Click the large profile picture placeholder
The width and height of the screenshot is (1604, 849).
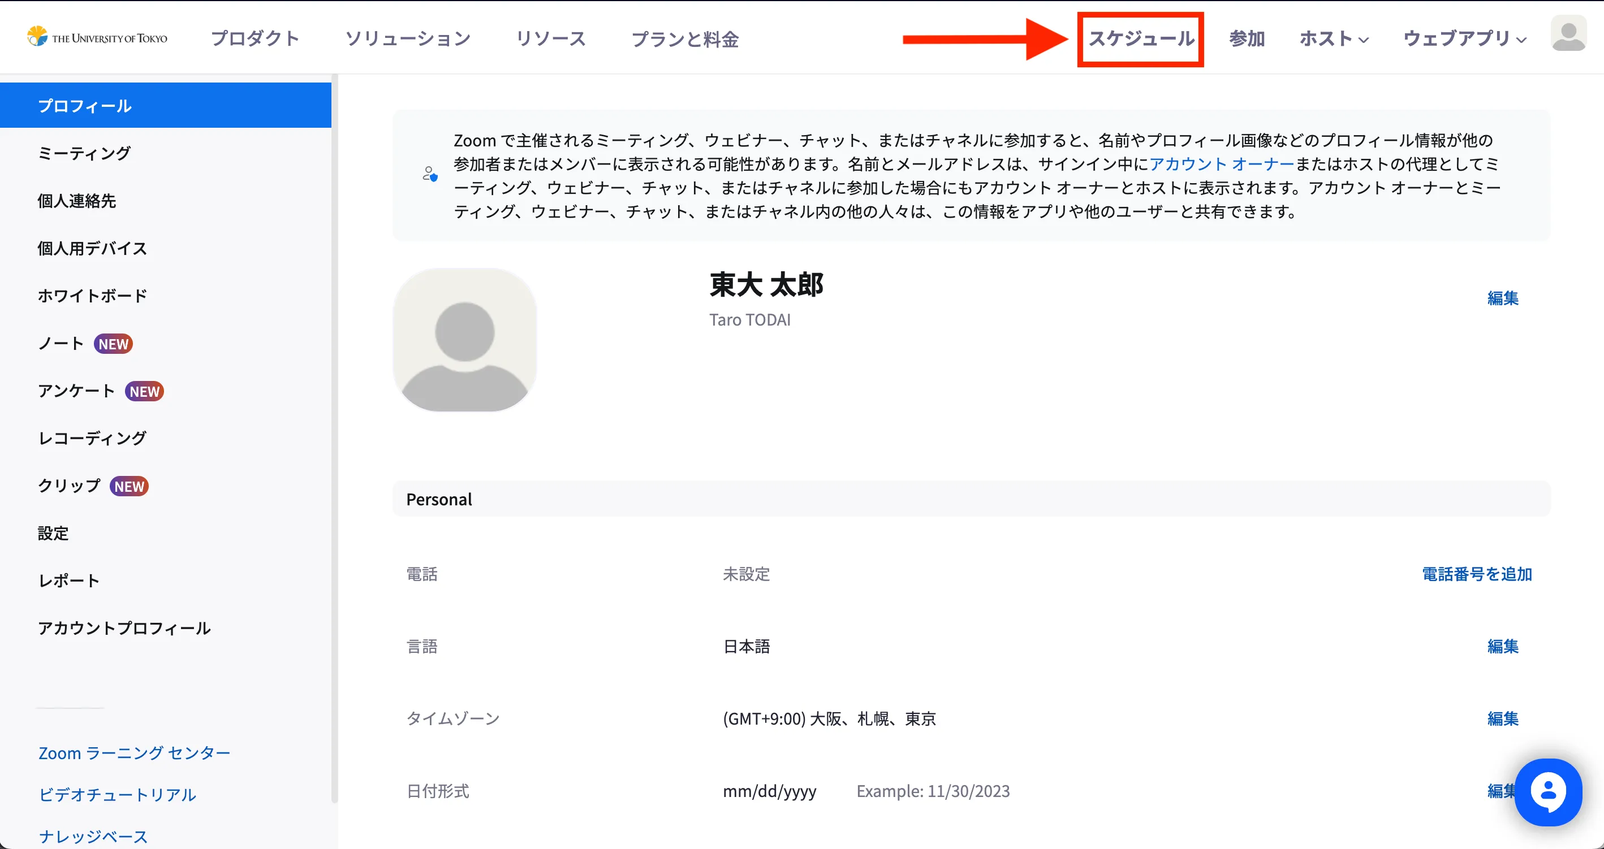tap(464, 340)
